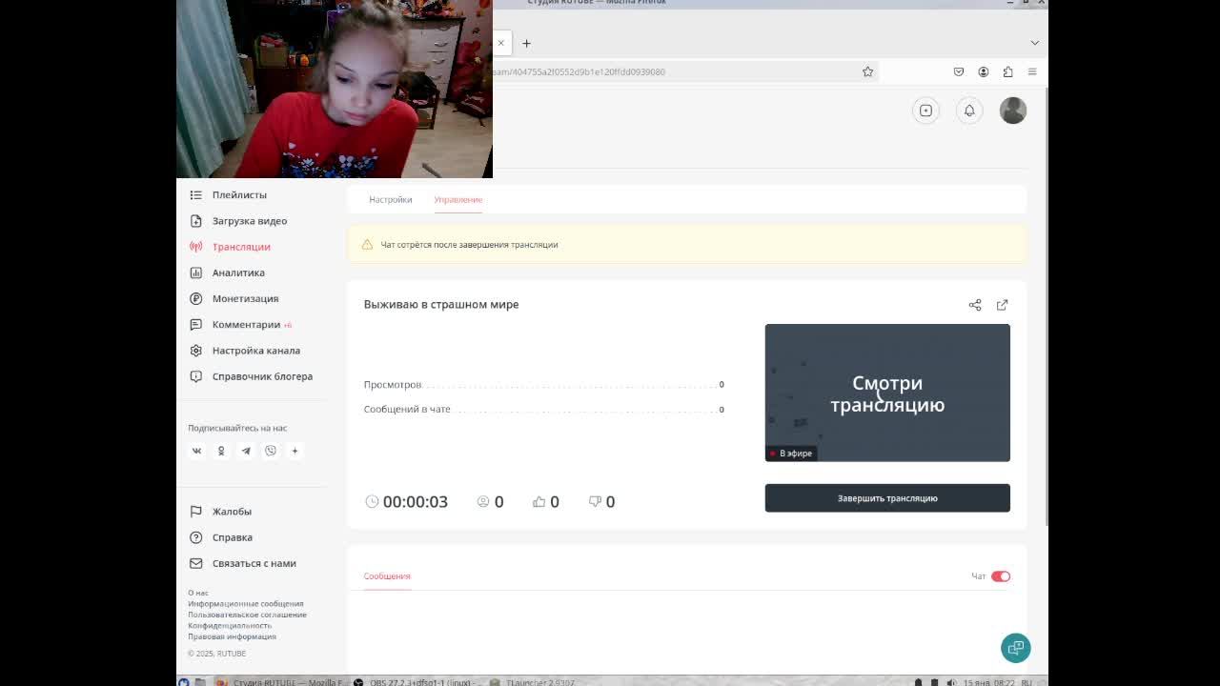The width and height of the screenshot is (1220, 686).
Task: Open the Telegram social icon
Action: click(x=246, y=451)
